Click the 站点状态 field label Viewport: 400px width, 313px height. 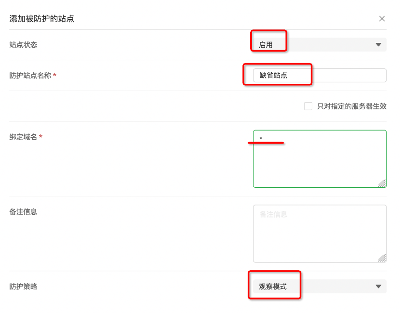[23, 45]
